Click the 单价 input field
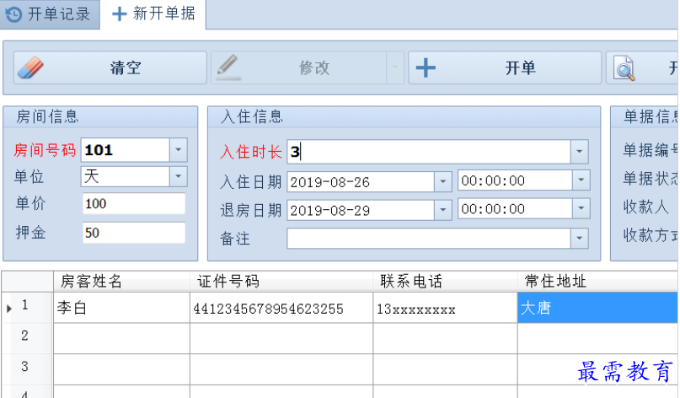680x398 pixels. click(x=133, y=204)
